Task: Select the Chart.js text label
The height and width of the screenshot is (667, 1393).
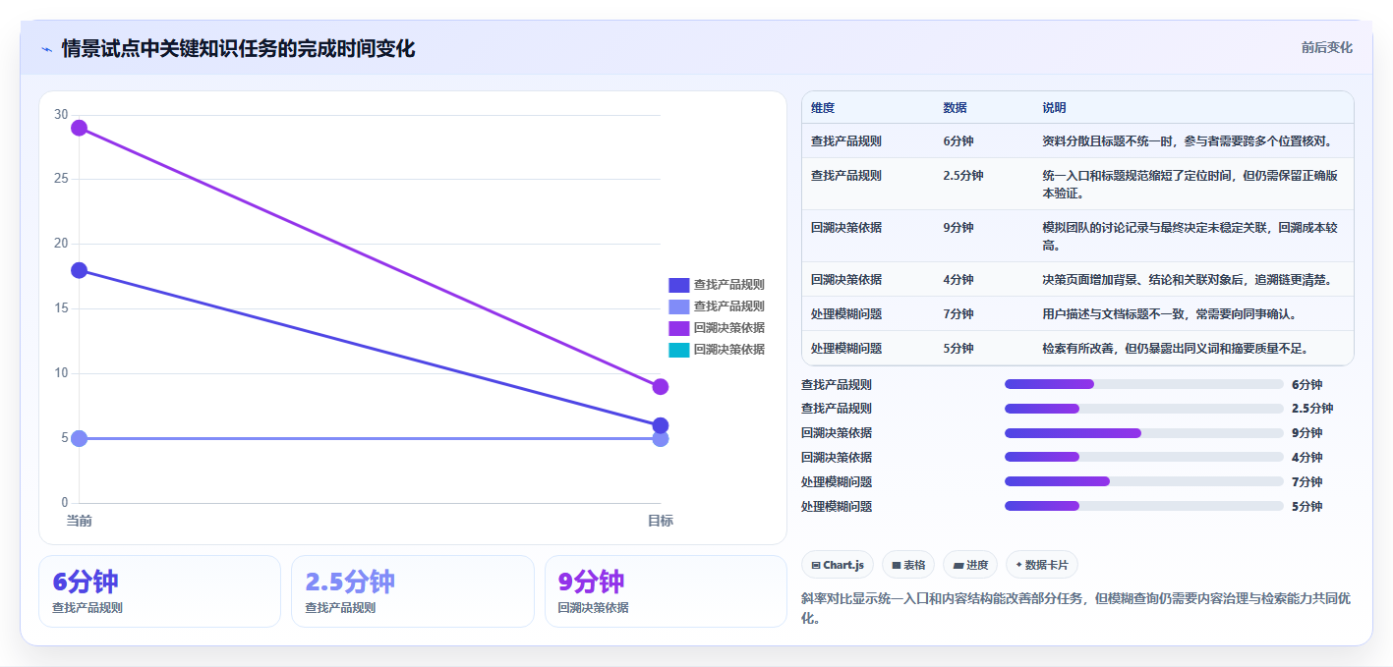Action: (x=843, y=565)
